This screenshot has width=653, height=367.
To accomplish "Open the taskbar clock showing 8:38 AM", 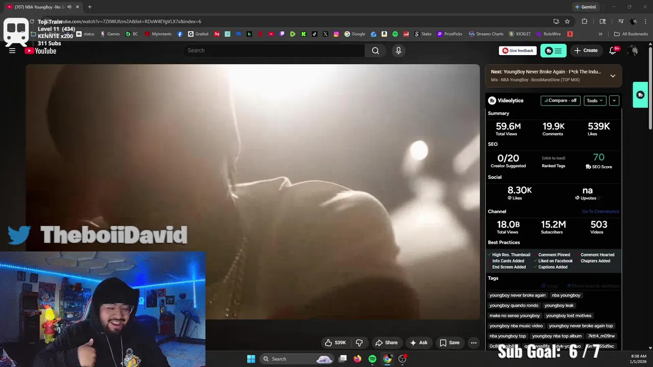I will click(x=639, y=359).
